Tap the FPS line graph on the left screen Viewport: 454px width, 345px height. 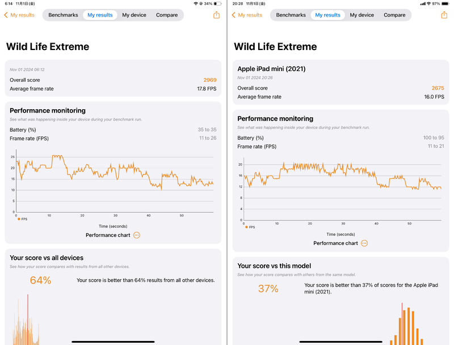[x=113, y=171]
